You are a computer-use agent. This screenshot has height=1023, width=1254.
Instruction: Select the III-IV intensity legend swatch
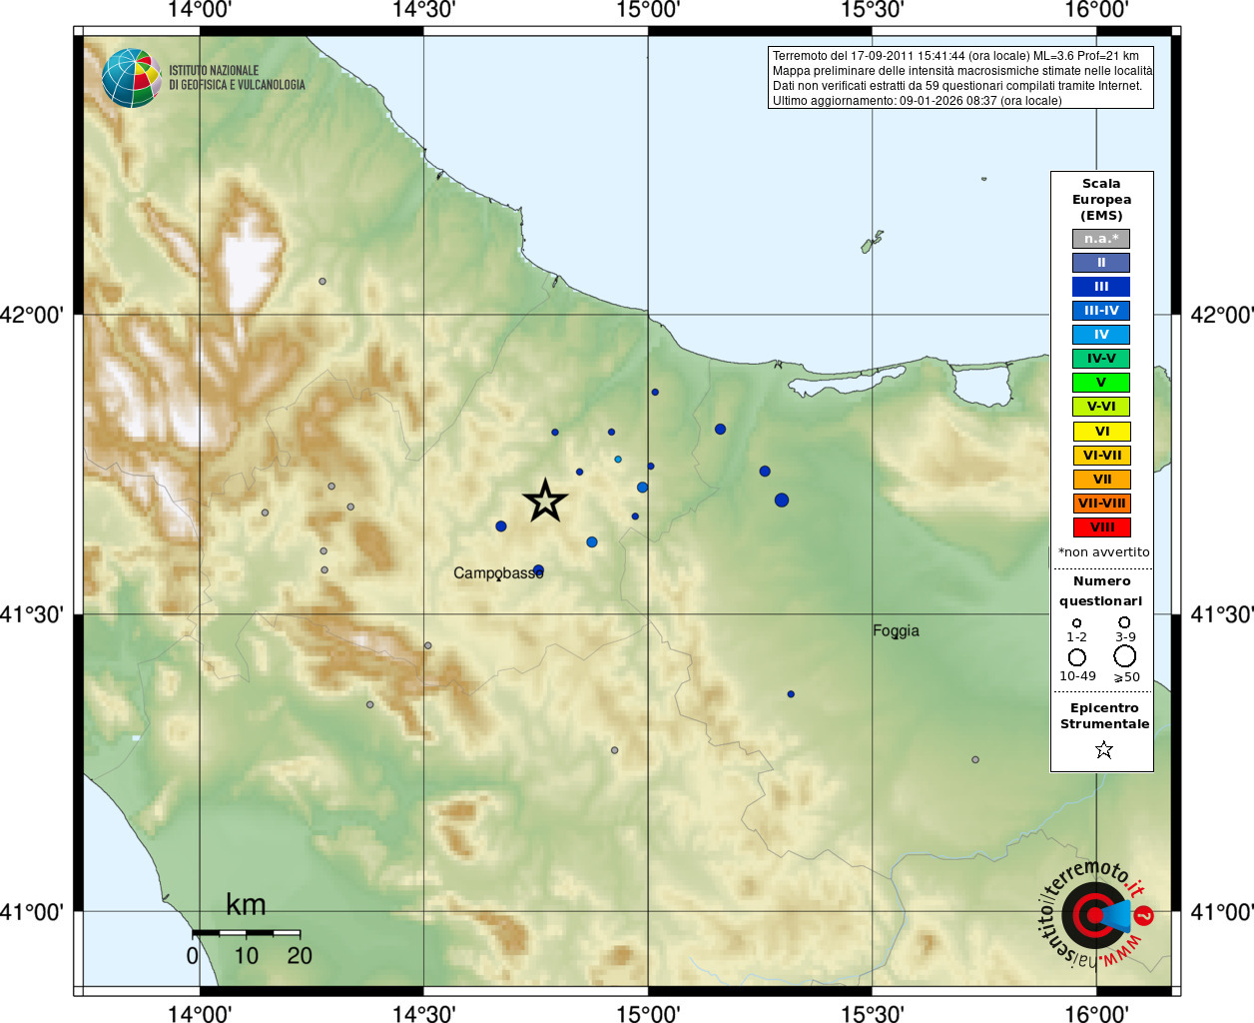[1101, 311]
